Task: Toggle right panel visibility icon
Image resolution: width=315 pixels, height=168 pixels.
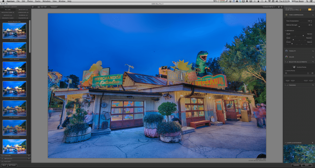Action: [x=281, y=7]
